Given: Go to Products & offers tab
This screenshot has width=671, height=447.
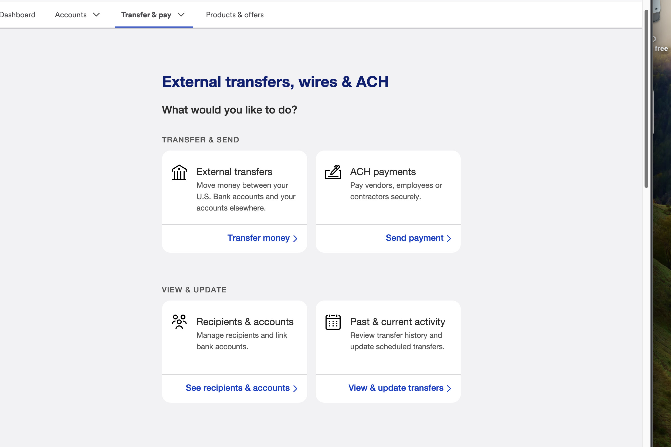Looking at the screenshot, I should (235, 15).
